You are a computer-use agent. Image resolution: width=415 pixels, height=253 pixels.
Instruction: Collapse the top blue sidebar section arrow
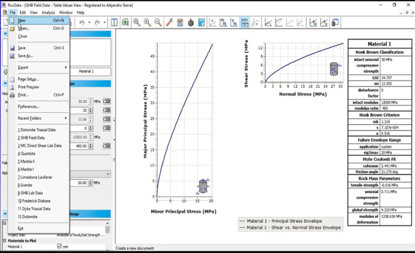coord(5,34)
